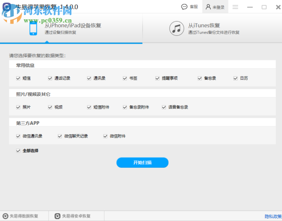Click the iTunes music note icon
282x221 pixels.
[177, 28]
